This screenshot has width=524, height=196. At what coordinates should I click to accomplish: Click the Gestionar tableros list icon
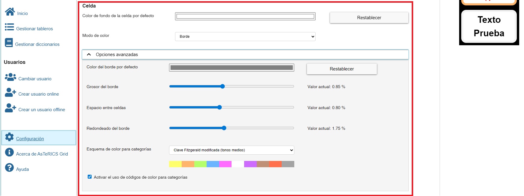(9, 27)
